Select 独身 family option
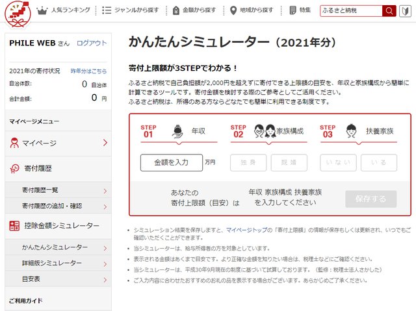 point(248,163)
